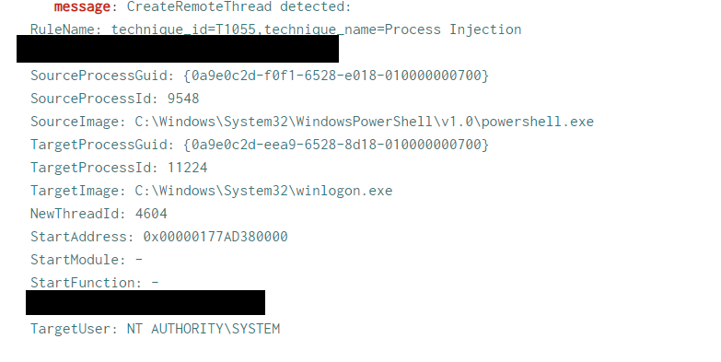
Task: Click the StartModule field line
Action: [x=87, y=260]
